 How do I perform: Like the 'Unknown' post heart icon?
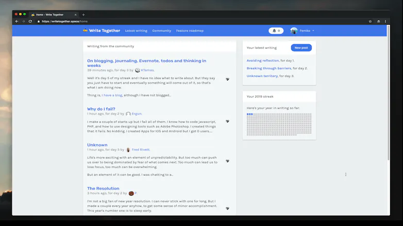click(227, 161)
